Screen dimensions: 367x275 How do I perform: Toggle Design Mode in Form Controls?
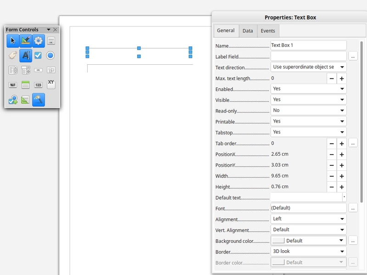click(x=26, y=41)
